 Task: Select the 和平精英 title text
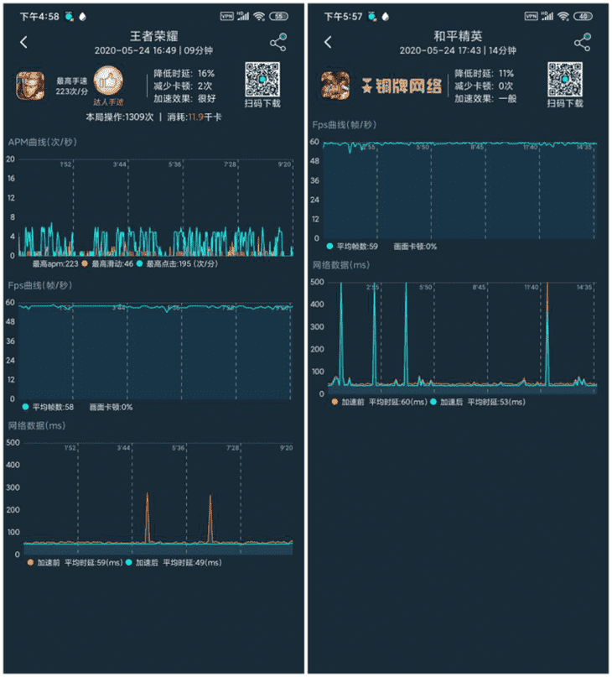coord(458,36)
